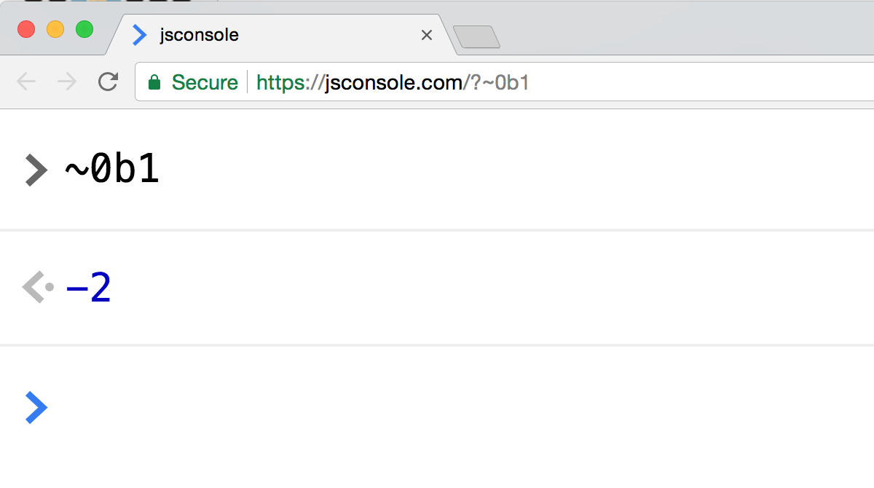The width and height of the screenshot is (874, 488).
Task: Click the ~0b1 command text
Action: click(x=112, y=170)
